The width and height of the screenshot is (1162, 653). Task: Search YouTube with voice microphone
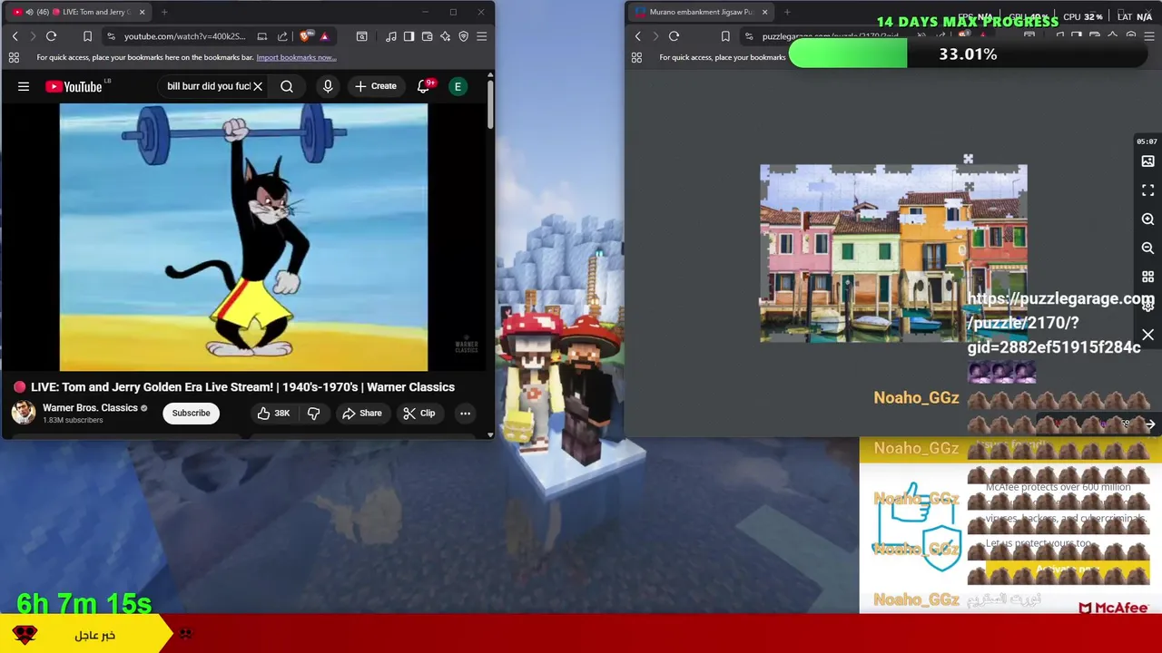click(328, 86)
